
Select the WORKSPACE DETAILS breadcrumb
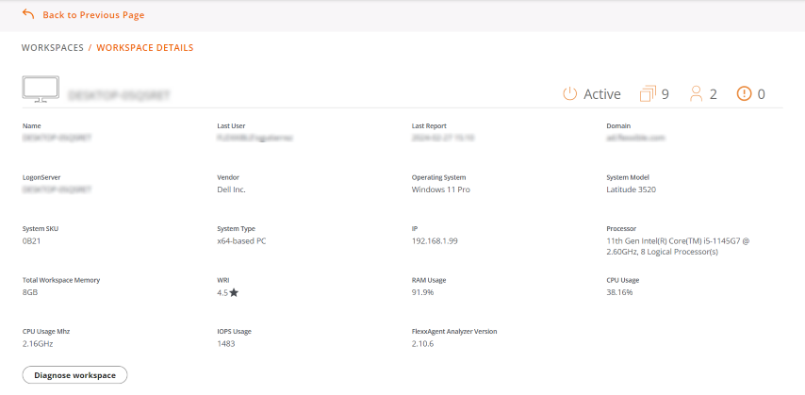145,48
